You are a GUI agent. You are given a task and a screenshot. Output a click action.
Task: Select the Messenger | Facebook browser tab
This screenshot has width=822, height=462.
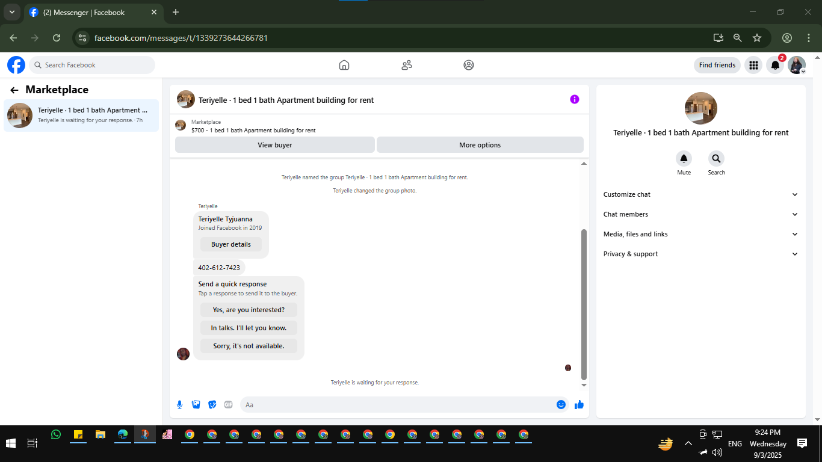94,12
